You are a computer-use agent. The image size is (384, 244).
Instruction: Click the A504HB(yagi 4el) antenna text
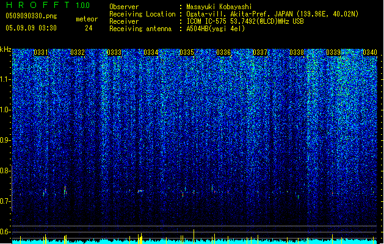(x=216, y=29)
